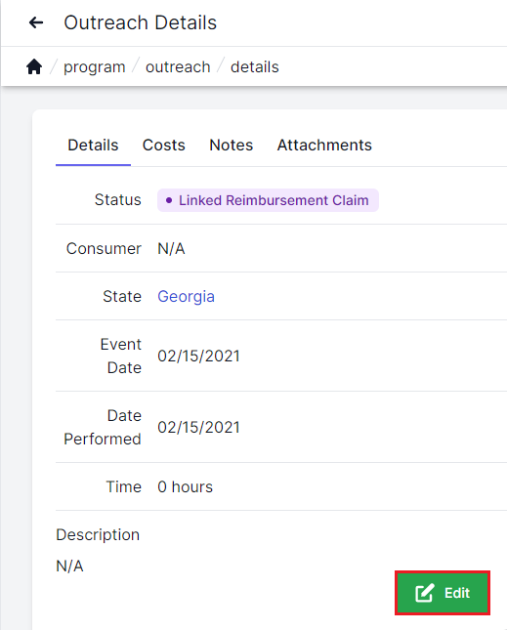Switch to the Costs tab
The height and width of the screenshot is (630, 507).
pyautogui.click(x=164, y=145)
